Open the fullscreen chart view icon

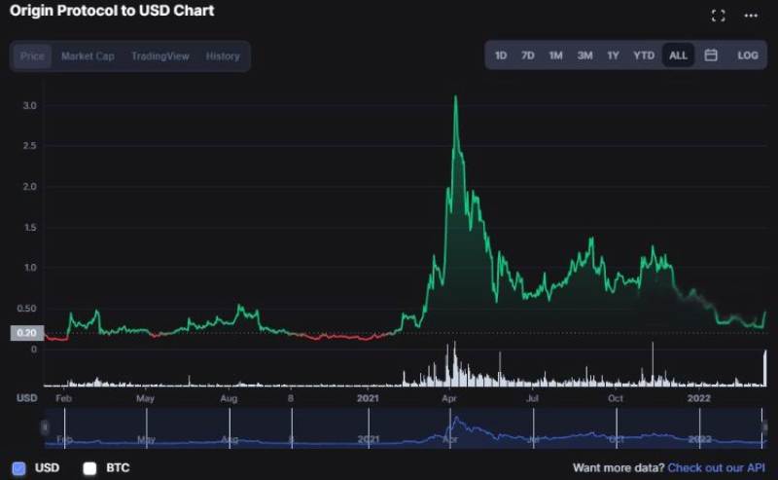click(718, 16)
